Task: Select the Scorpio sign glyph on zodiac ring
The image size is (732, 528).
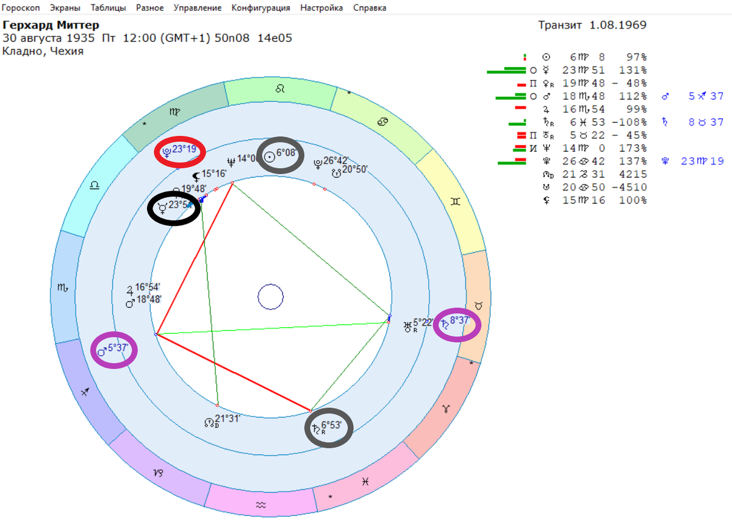Action: 62,287
